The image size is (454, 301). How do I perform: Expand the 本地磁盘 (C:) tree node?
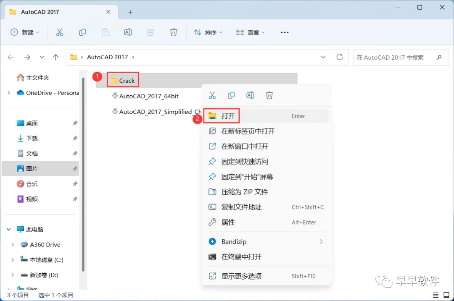[13, 260]
